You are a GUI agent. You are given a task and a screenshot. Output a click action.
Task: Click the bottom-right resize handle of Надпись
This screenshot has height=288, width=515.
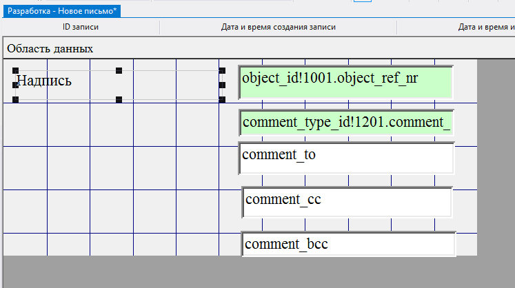(222, 100)
